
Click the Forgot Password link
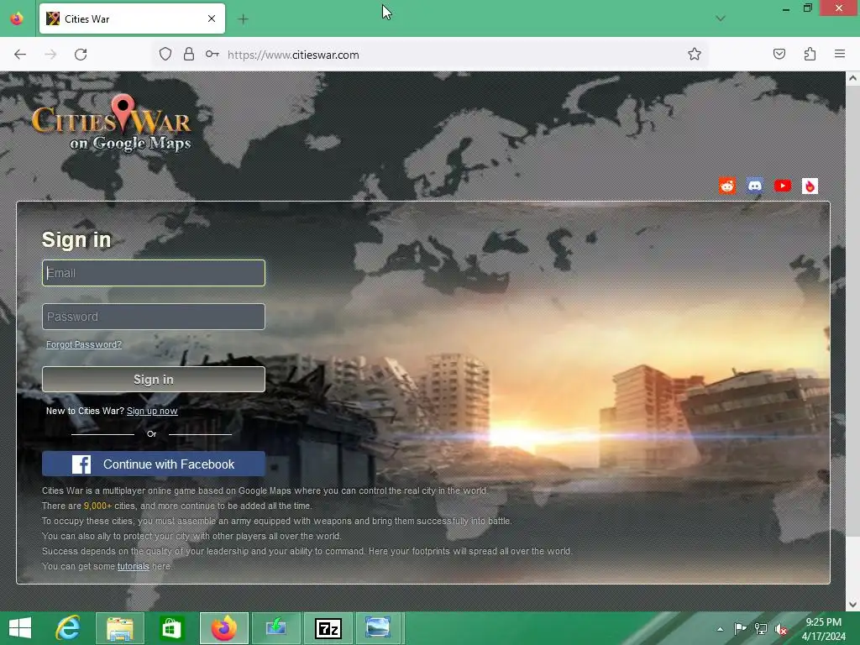click(x=84, y=344)
